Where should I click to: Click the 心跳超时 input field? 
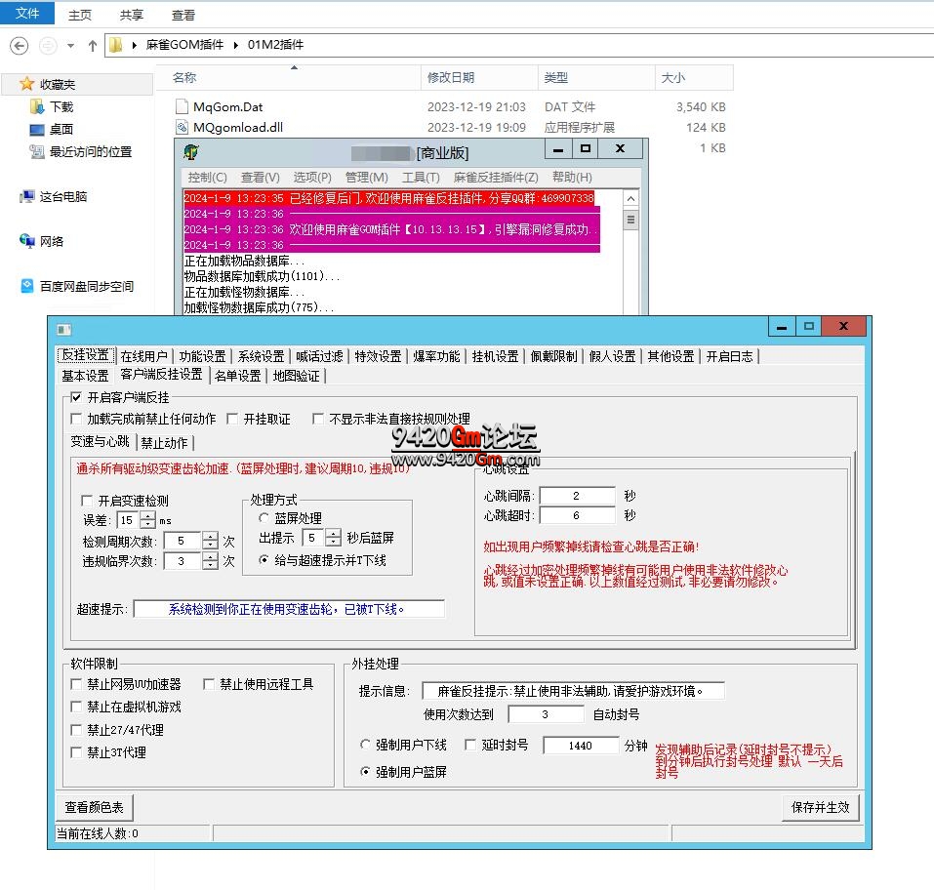[x=577, y=515]
